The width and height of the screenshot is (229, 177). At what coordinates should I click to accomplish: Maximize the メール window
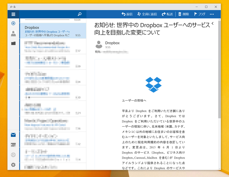(206, 7)
